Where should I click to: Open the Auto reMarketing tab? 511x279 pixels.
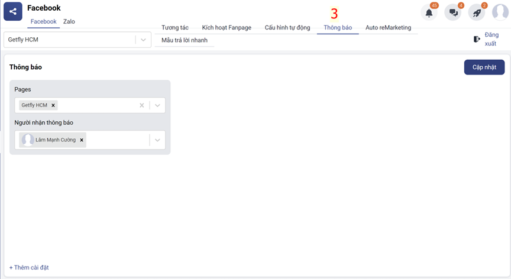388,28
